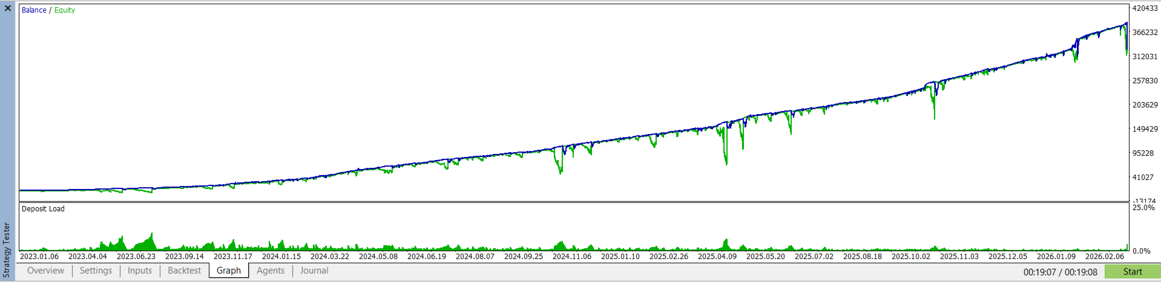Click the 2023.11.17 date label

point(233,257)
